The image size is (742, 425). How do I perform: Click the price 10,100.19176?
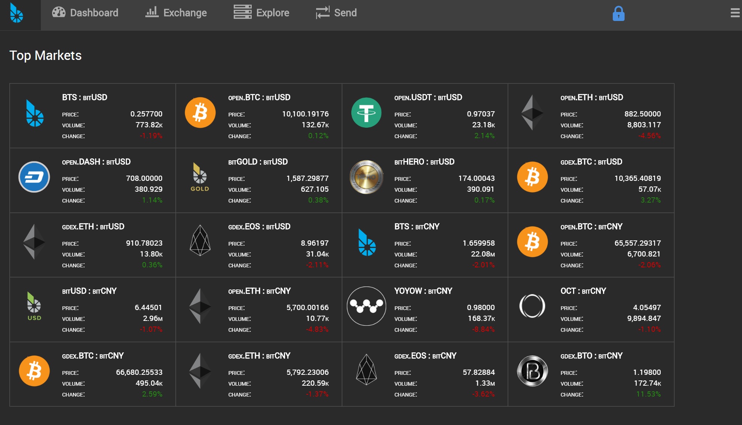pos(305,114)
